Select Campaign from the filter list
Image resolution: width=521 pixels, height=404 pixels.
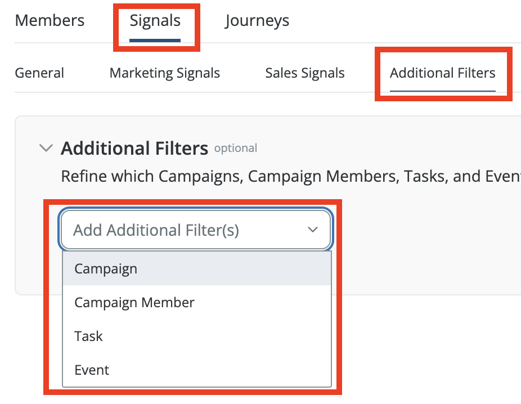tap(106, 269)
